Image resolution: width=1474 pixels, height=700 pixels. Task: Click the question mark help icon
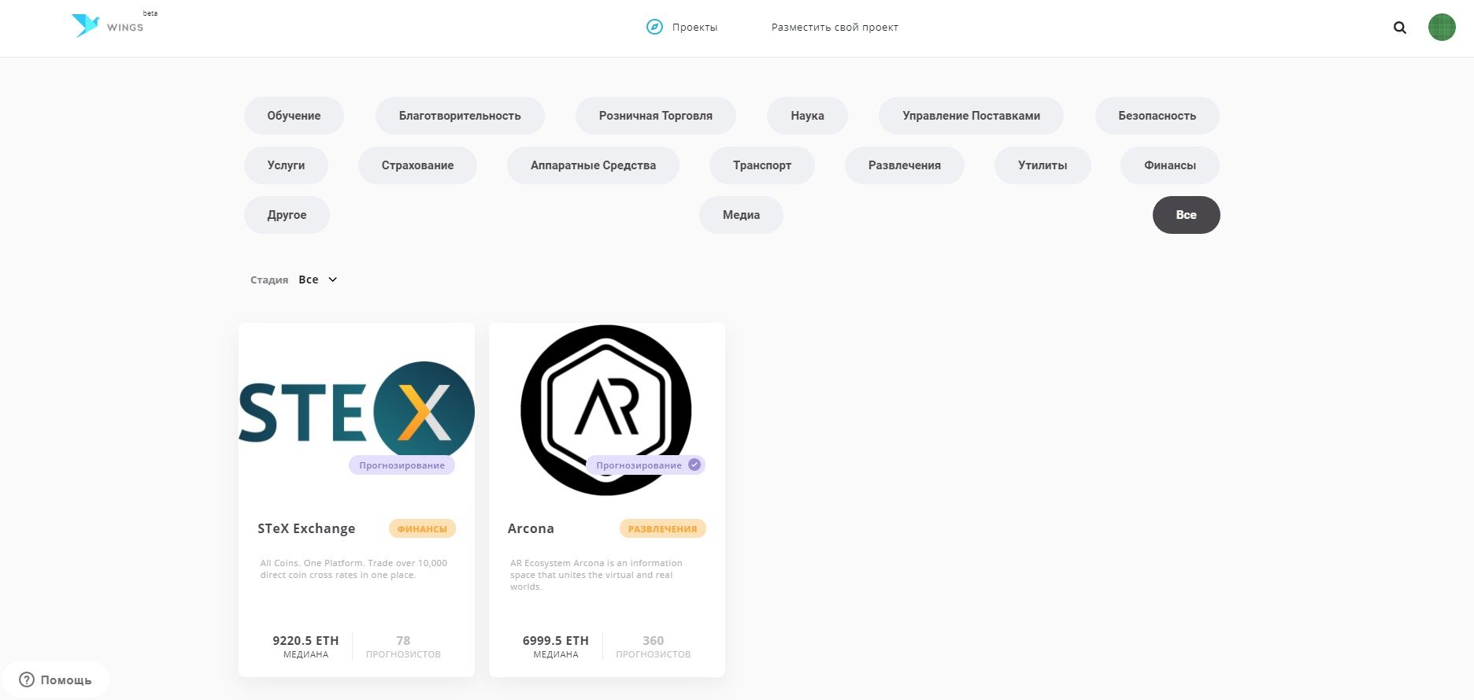pos(27,680)
